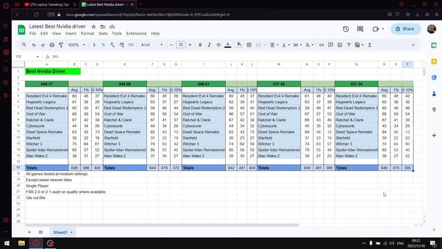This screenshot has height=249, width=442.
Task: Open the Tools menu
Action: coord(117,33)
